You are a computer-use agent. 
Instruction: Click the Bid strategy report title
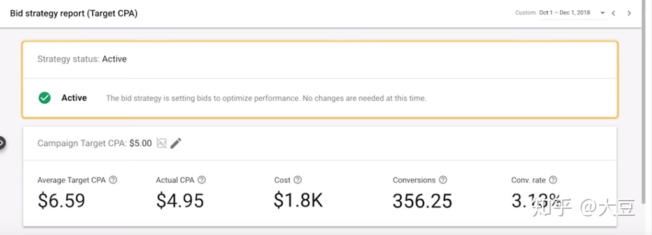[x=74, y=13]
